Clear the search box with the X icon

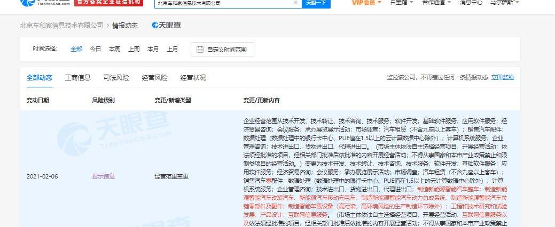[x=296, y=3]
